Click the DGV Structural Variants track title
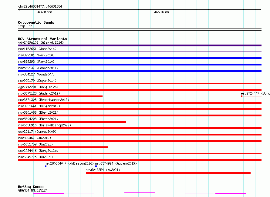This screenshot has height=197, width=270. 42,39
